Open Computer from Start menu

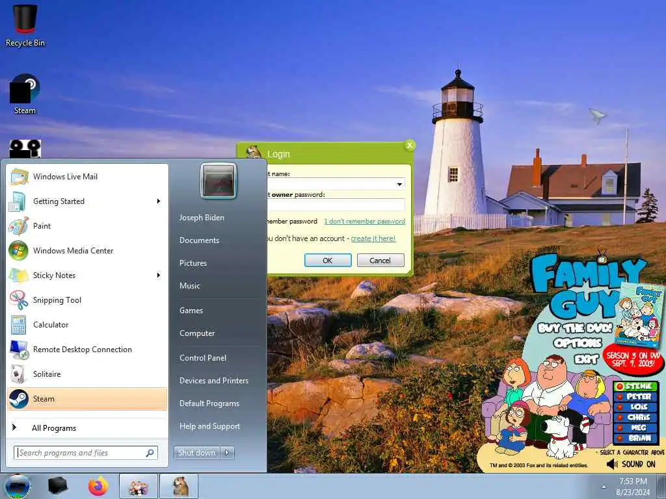click(197, 333)
